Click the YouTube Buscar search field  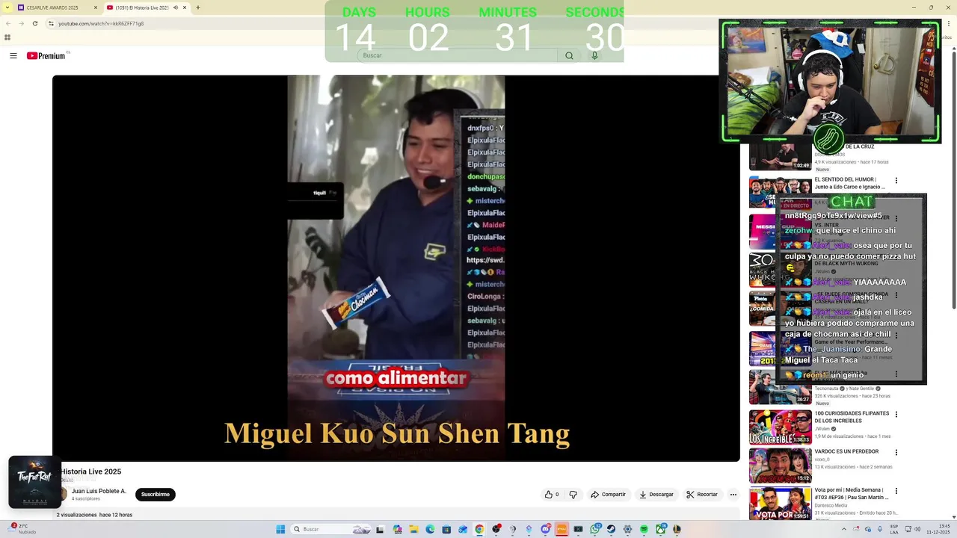click(457, 55)
